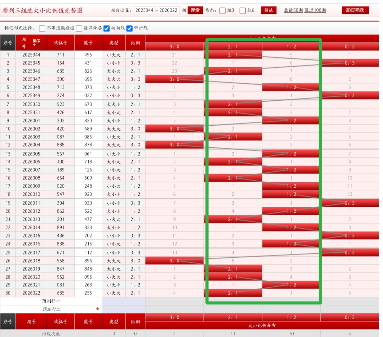Viewport: 383px width, 337px height.
Task: Click period 2025350 in the table
Action: pyautogui.click(x=31, y=104)
